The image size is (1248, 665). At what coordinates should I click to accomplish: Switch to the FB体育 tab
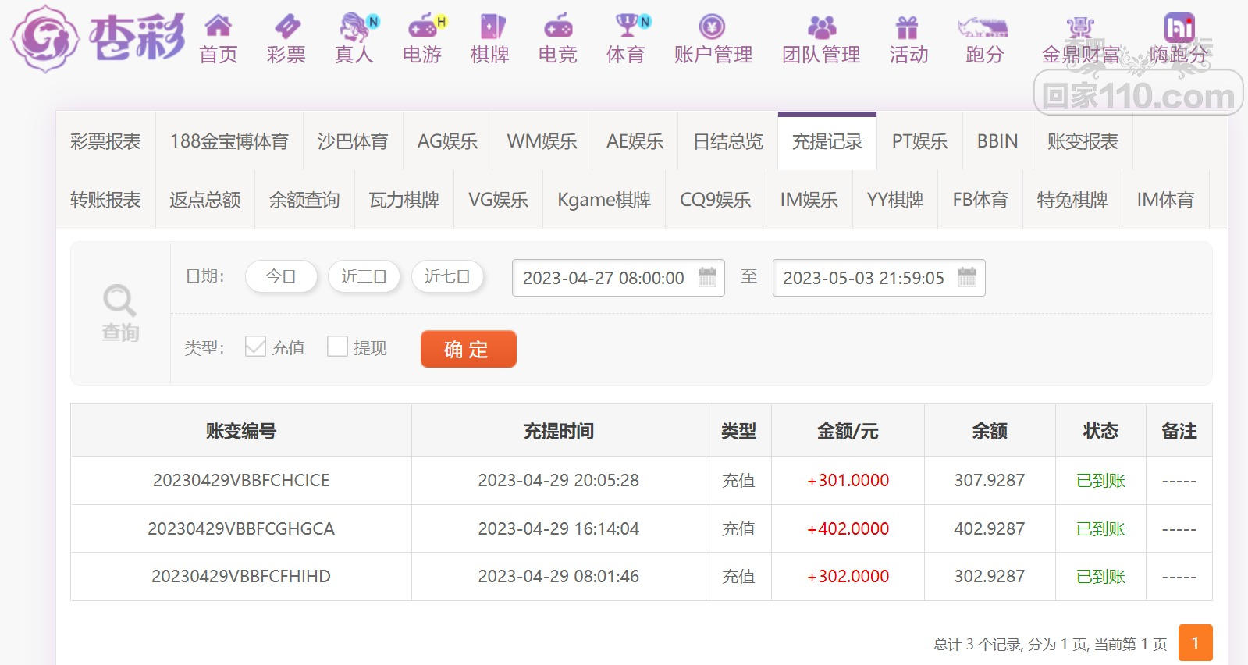tap(980, 200)
